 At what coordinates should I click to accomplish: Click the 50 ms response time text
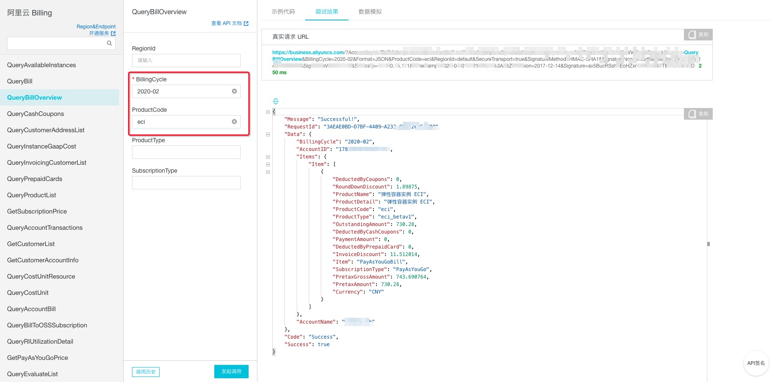coord(280,73)
